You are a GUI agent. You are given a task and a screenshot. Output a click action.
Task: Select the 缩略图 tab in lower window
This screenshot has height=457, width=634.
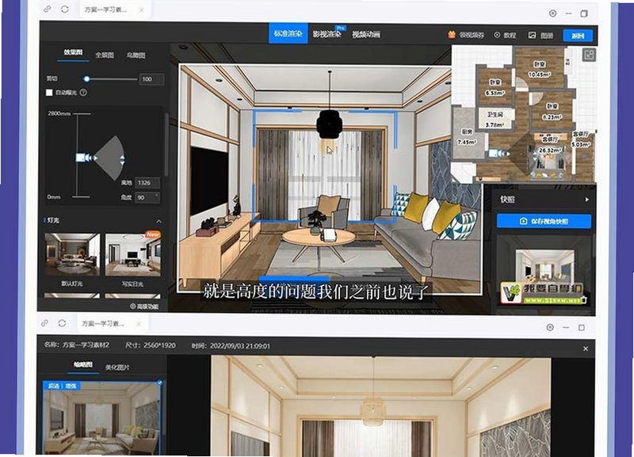(x=83, y=365)
